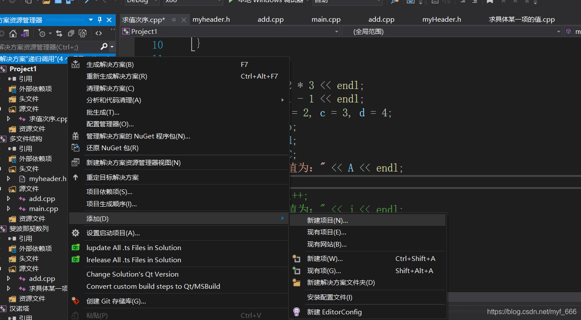Sync with active document icon in Solution Explorer
581x320 pixels.
pyautogui.click(x=59, y=33)
